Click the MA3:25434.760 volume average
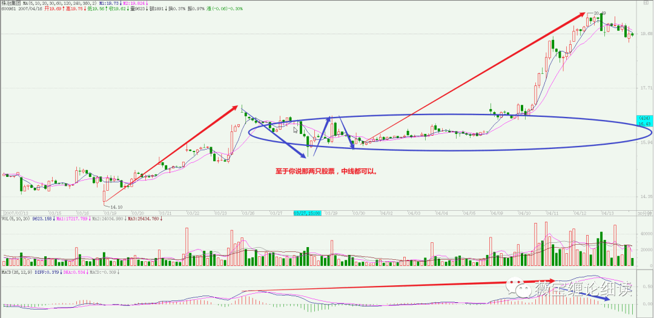The image size is (654, 318). [144, 219]
